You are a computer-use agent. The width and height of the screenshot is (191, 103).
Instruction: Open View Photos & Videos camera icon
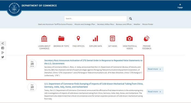130,39
